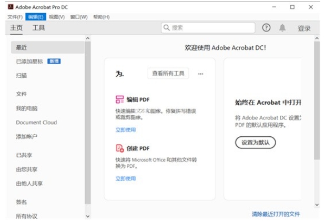Open the three-dot more options menu
Screen dimensions: 325x221
click(200, 74)
